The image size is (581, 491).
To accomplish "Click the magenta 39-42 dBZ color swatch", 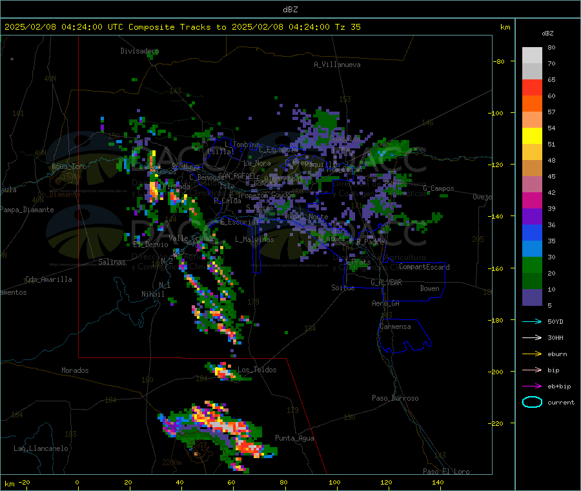I will coord(532,200).
